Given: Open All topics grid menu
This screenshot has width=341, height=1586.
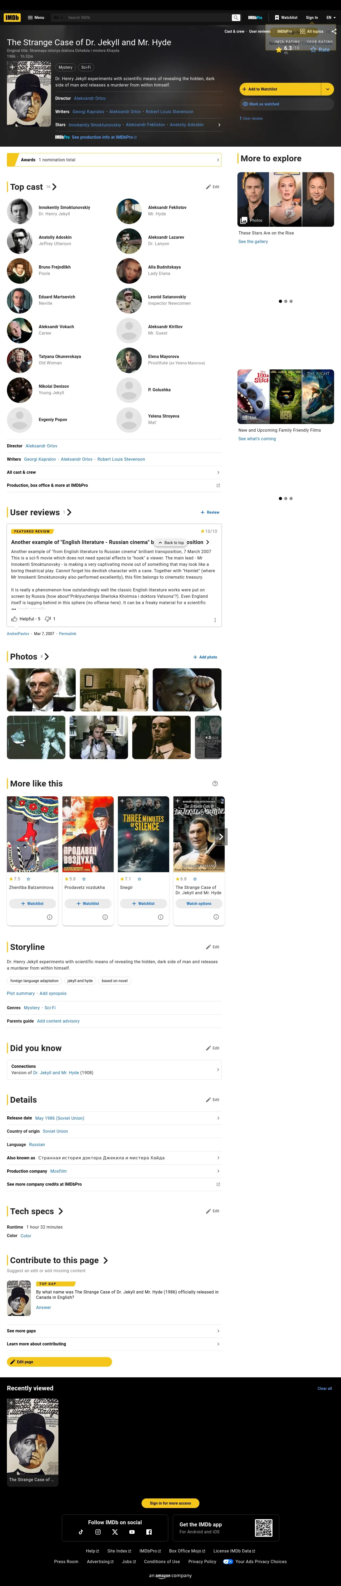Looking at the screenshot, I should [312, 31].
